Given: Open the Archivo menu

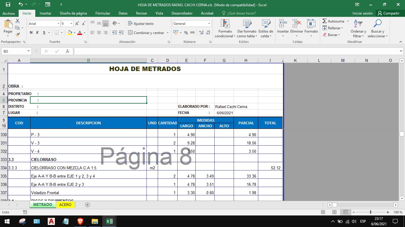Looking at the screenshot, I should click(x=9, y=13).
